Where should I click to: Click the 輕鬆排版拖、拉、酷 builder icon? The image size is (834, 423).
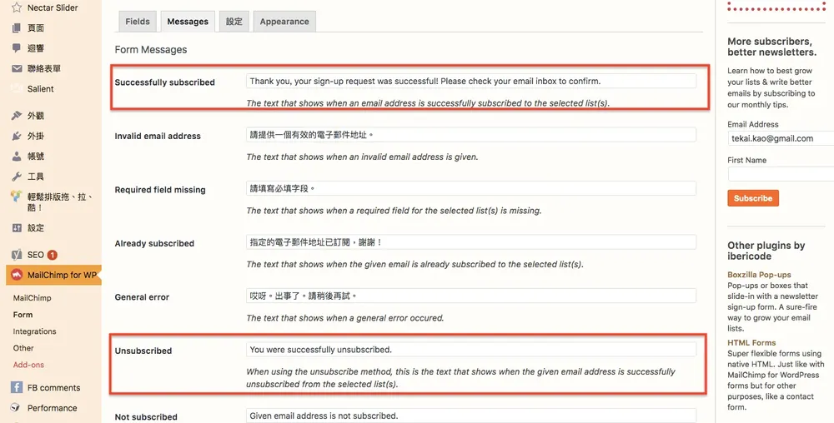coord(17,197)
